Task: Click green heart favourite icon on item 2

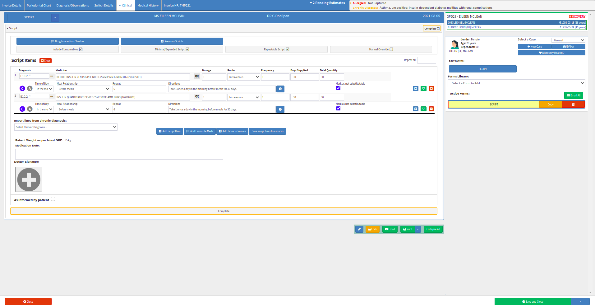Action: click(x=423, y=109)
